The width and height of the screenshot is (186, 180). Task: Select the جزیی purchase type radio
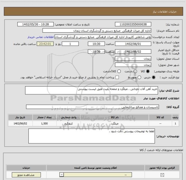154,78
